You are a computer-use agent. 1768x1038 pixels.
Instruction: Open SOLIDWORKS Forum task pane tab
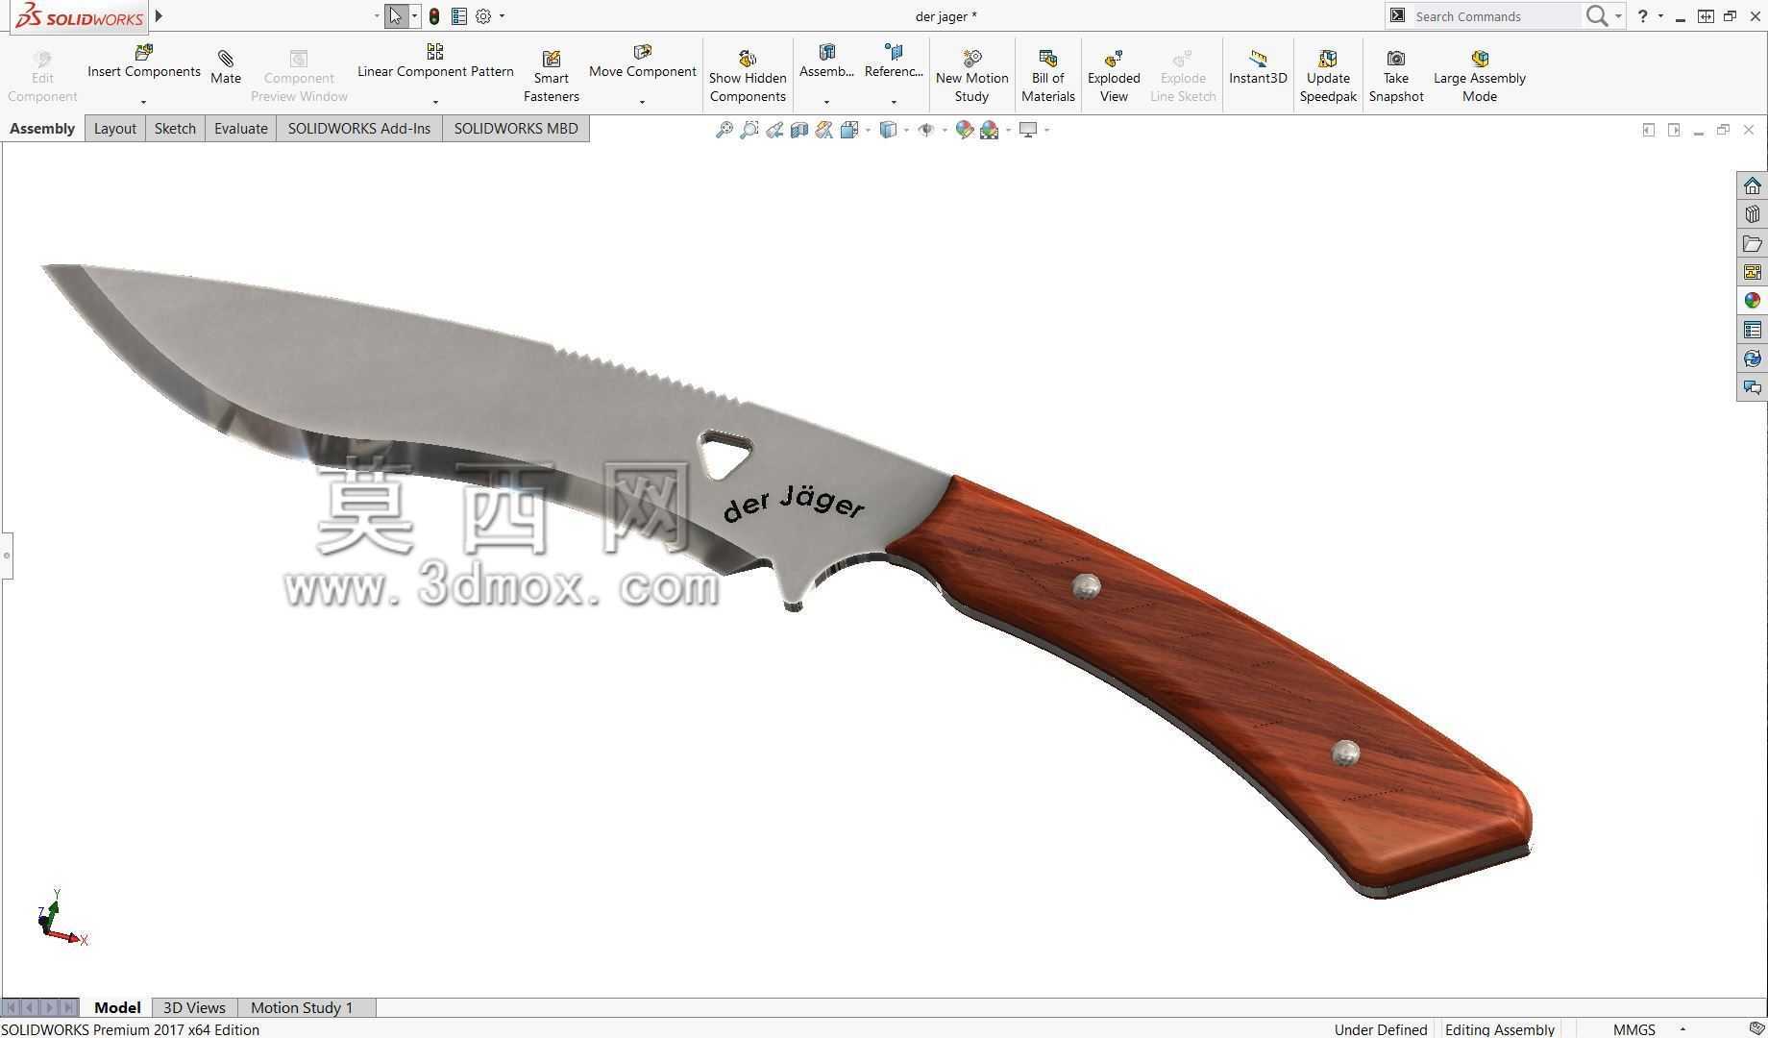[1753, 387]
